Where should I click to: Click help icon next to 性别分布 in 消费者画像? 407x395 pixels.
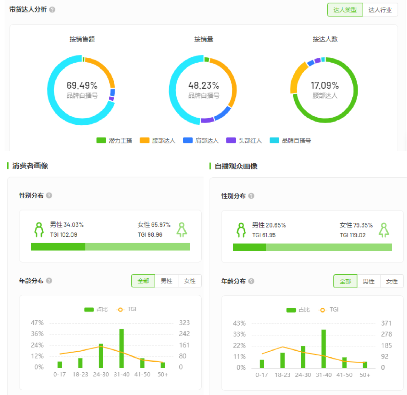coord(49,195)
